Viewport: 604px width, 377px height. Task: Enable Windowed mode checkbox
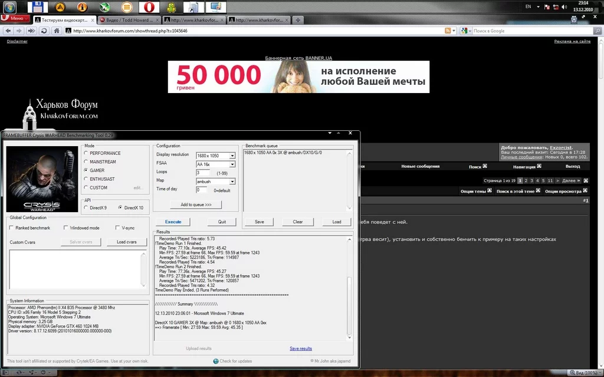click(66, 228)
